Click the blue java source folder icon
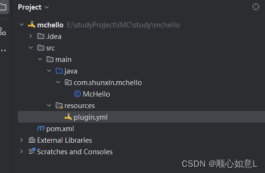This screenshot has height=173, width=265. (x=59, y=71)
